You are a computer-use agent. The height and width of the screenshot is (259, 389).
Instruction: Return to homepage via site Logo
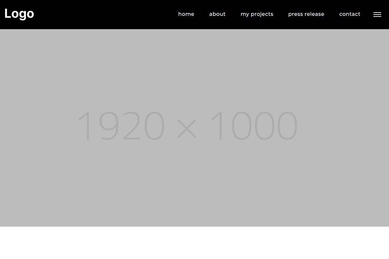coord(19,14)
